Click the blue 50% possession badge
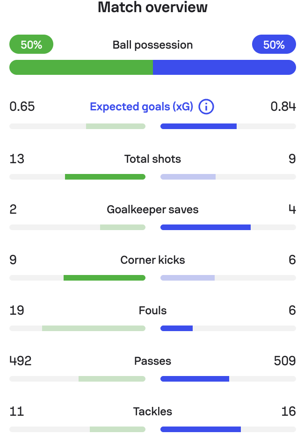This screenshot has width=304, height=434. (x=274, y=44)
